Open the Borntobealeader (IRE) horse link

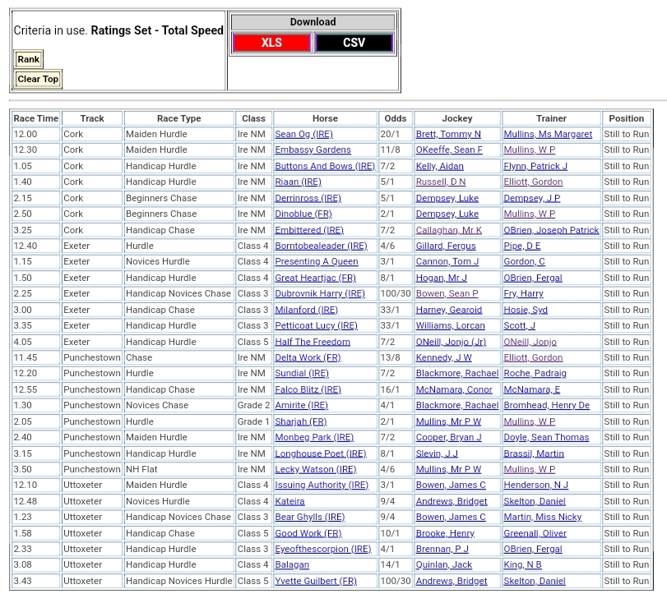tap(321, 246)
